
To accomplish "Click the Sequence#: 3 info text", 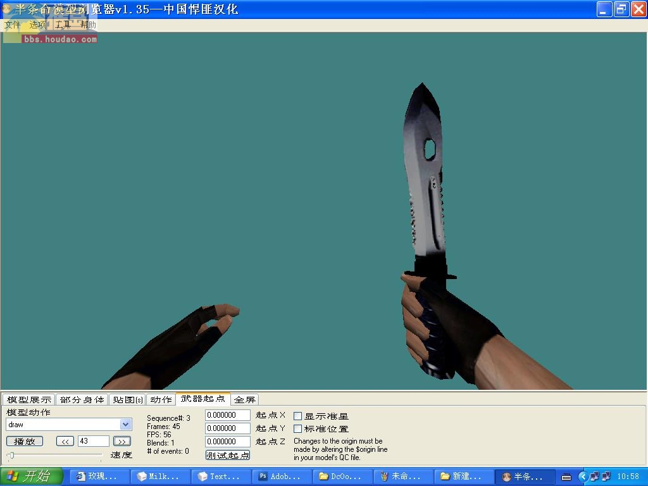I will (x=168, y=418).
